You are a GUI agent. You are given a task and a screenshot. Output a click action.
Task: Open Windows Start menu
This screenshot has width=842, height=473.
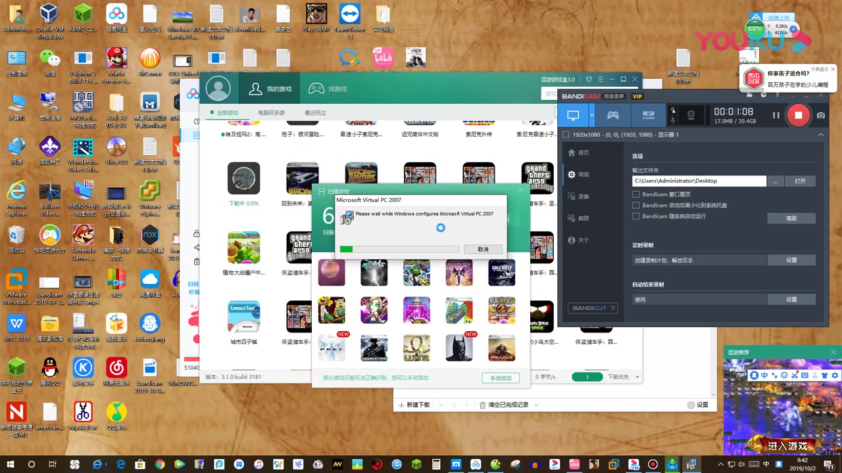pyautogui.click(x=11, y=464)
